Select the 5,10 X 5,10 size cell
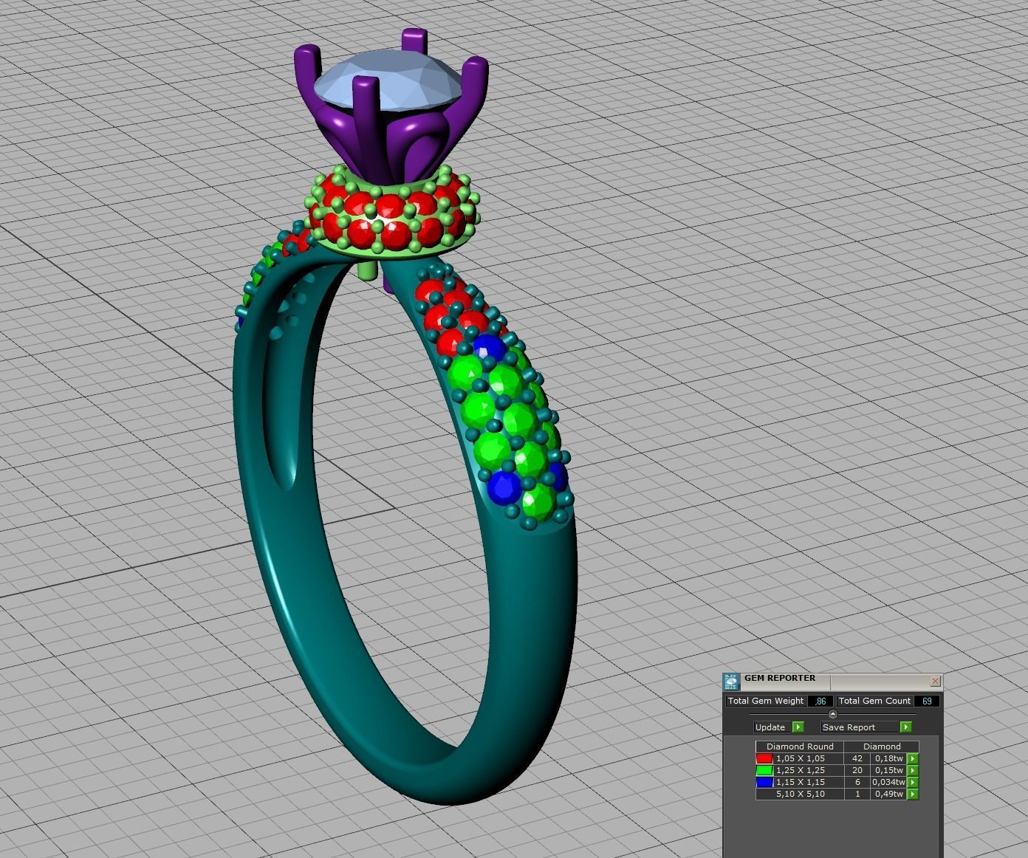The height and width of the screenshot is (858, 1028). [x=801, y=794]
